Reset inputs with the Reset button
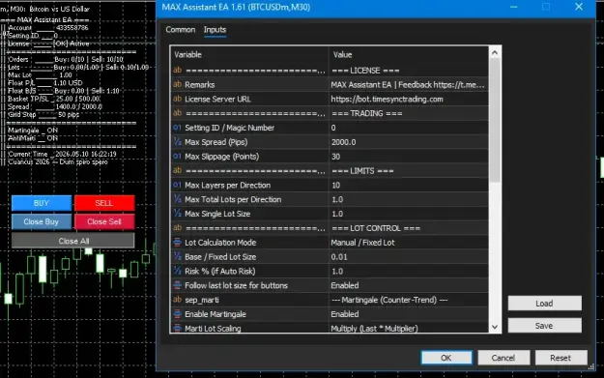This screenshot has width=604, height=378. click(x=561, y=358)
